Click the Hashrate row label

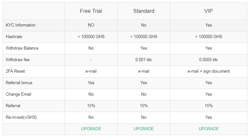(14, 37)
